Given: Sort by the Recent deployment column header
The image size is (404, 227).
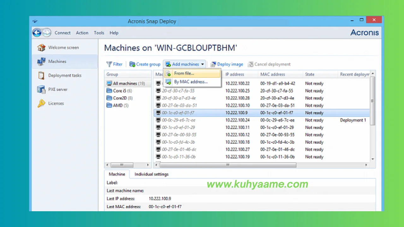Looking at the screenshot, I should point(354,74).
